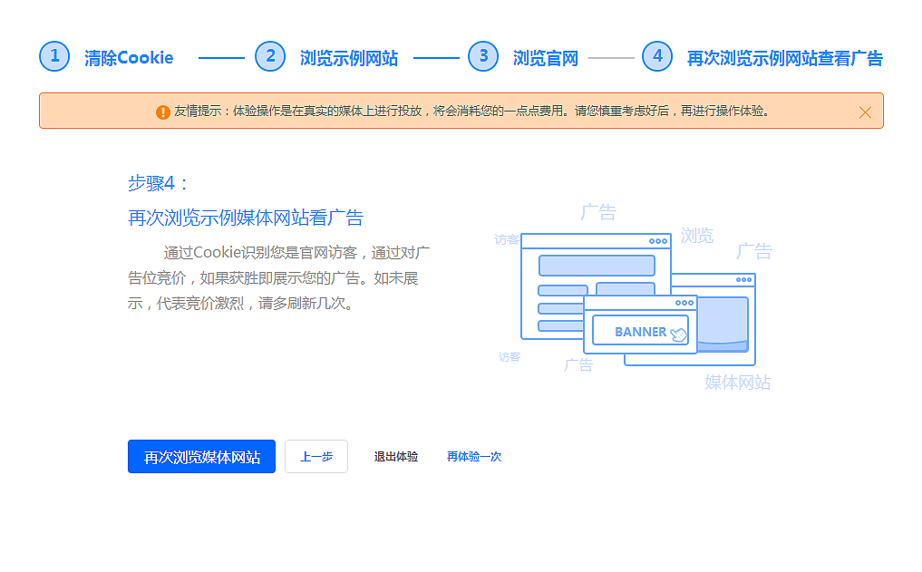922x572 pixels.
Task: Click the 媒体网站 label in the illustration
Action: 737,383
